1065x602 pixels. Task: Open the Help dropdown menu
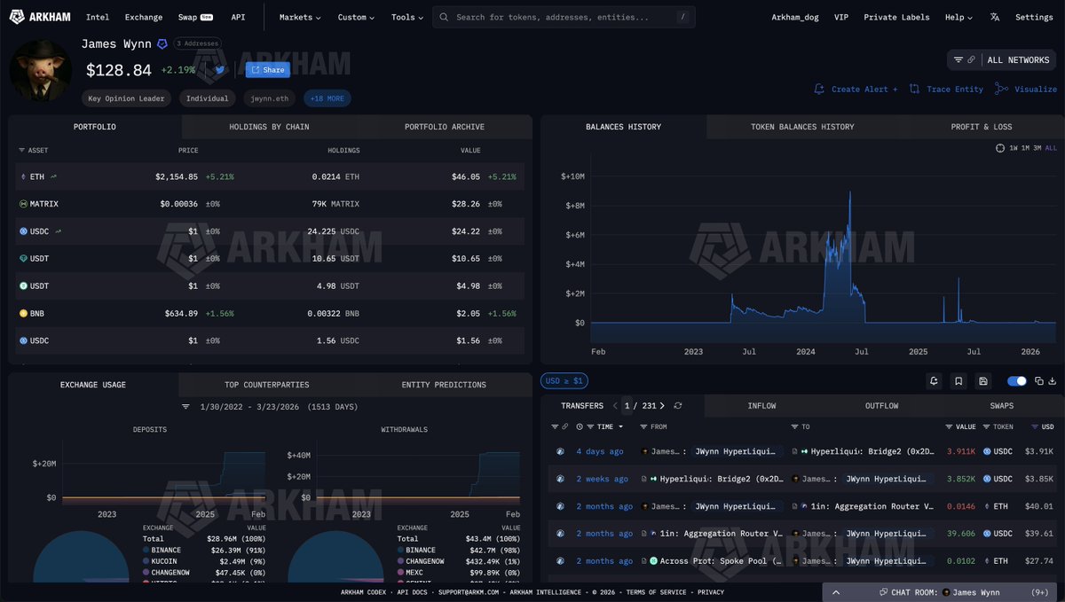[x=958, y=17]
